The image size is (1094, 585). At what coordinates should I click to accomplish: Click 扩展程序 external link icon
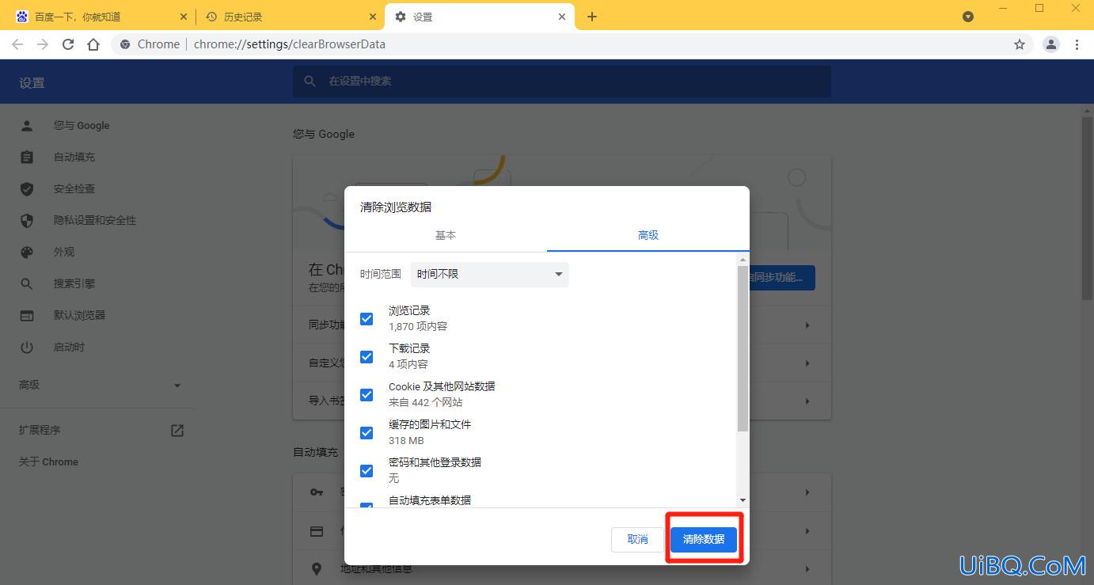(177, 430)
